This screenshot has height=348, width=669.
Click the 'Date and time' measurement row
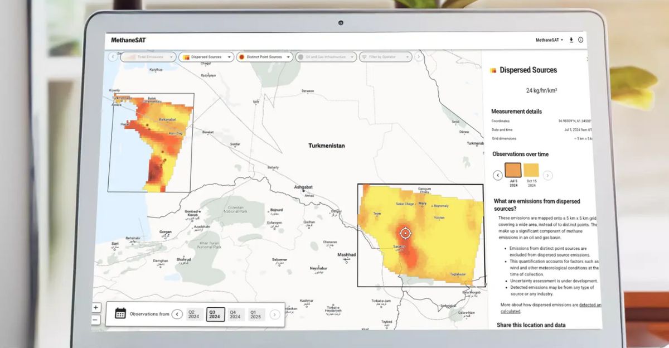click(541, 129)
